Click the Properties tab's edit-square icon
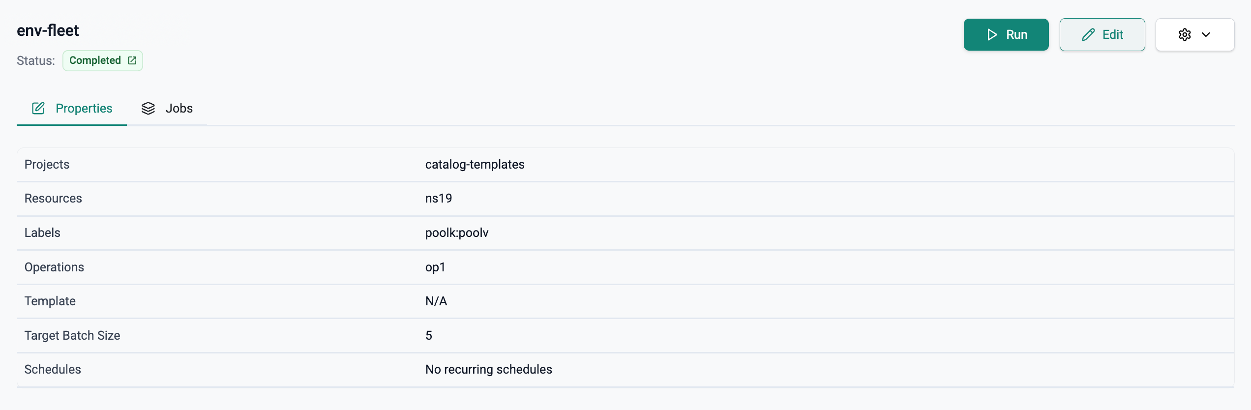The width and height of the screenshot is (1251, 410). click(x=38, y=108)
